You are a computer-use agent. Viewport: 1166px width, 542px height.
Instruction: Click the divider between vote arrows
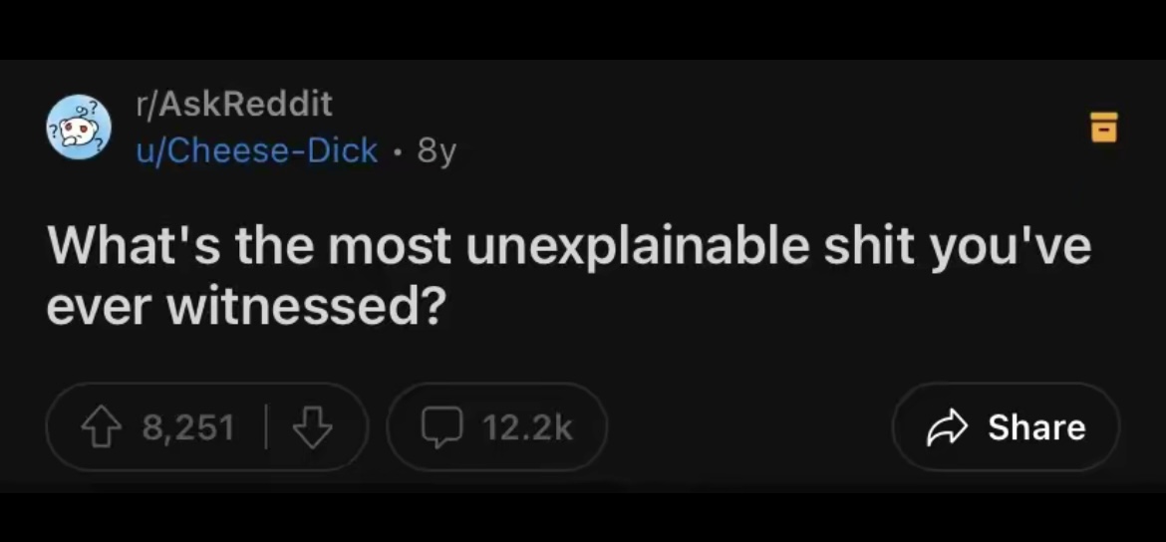click(x=266, y=428)
